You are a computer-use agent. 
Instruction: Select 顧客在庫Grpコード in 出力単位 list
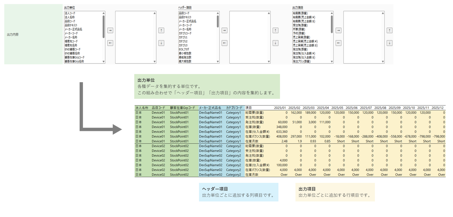pyautogui.click(x=75, y=57)
